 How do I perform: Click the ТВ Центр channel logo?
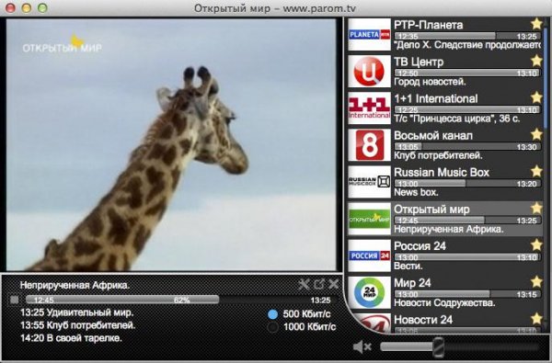[369, 71]
